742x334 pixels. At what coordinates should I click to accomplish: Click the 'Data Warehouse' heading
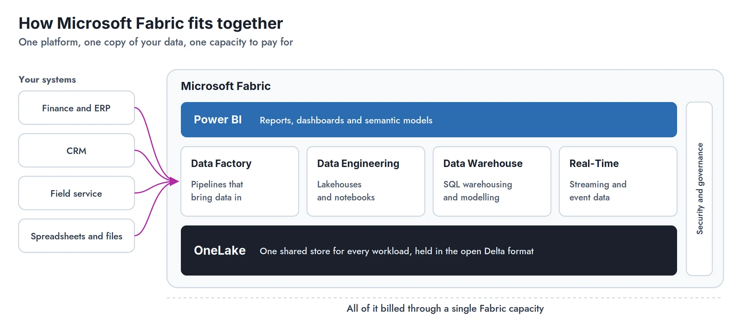pyautogui.click(x=483, y=163)
